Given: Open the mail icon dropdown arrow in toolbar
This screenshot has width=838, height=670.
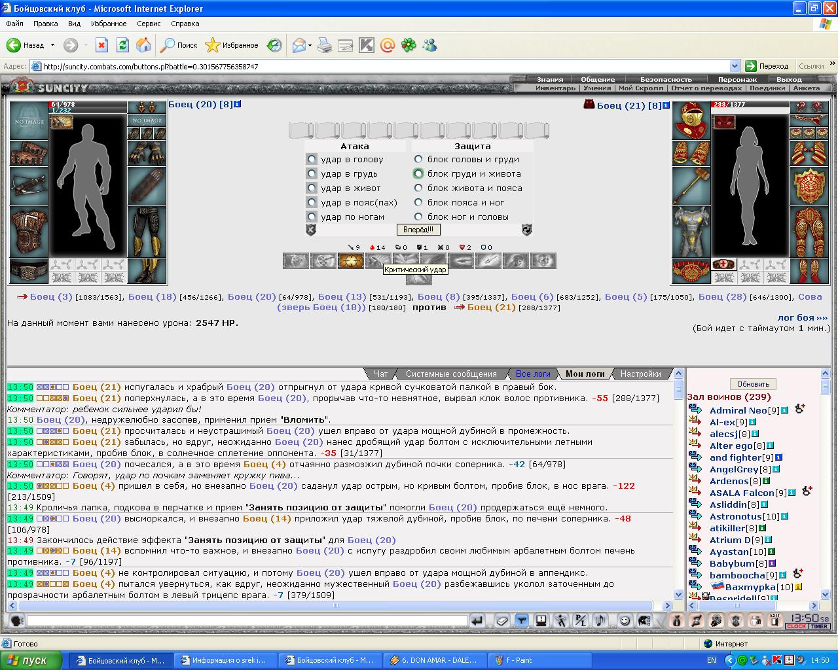Looking at the screenshot, I should (310, 45).
